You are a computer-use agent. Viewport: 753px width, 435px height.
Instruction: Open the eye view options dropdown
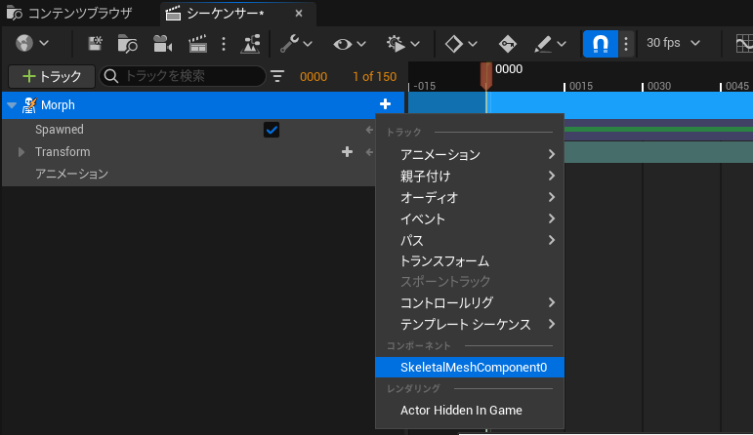pos(350,44)
